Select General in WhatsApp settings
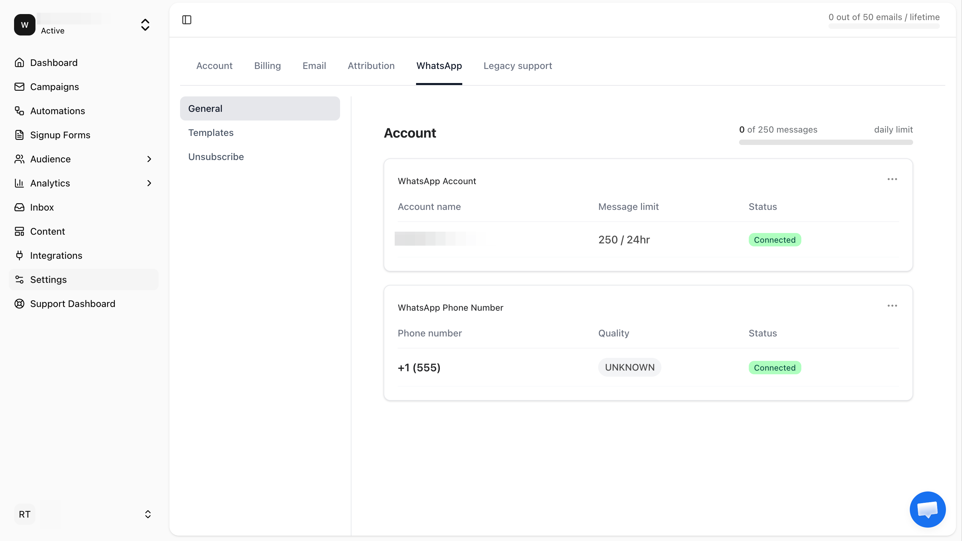 coord(260,108)
